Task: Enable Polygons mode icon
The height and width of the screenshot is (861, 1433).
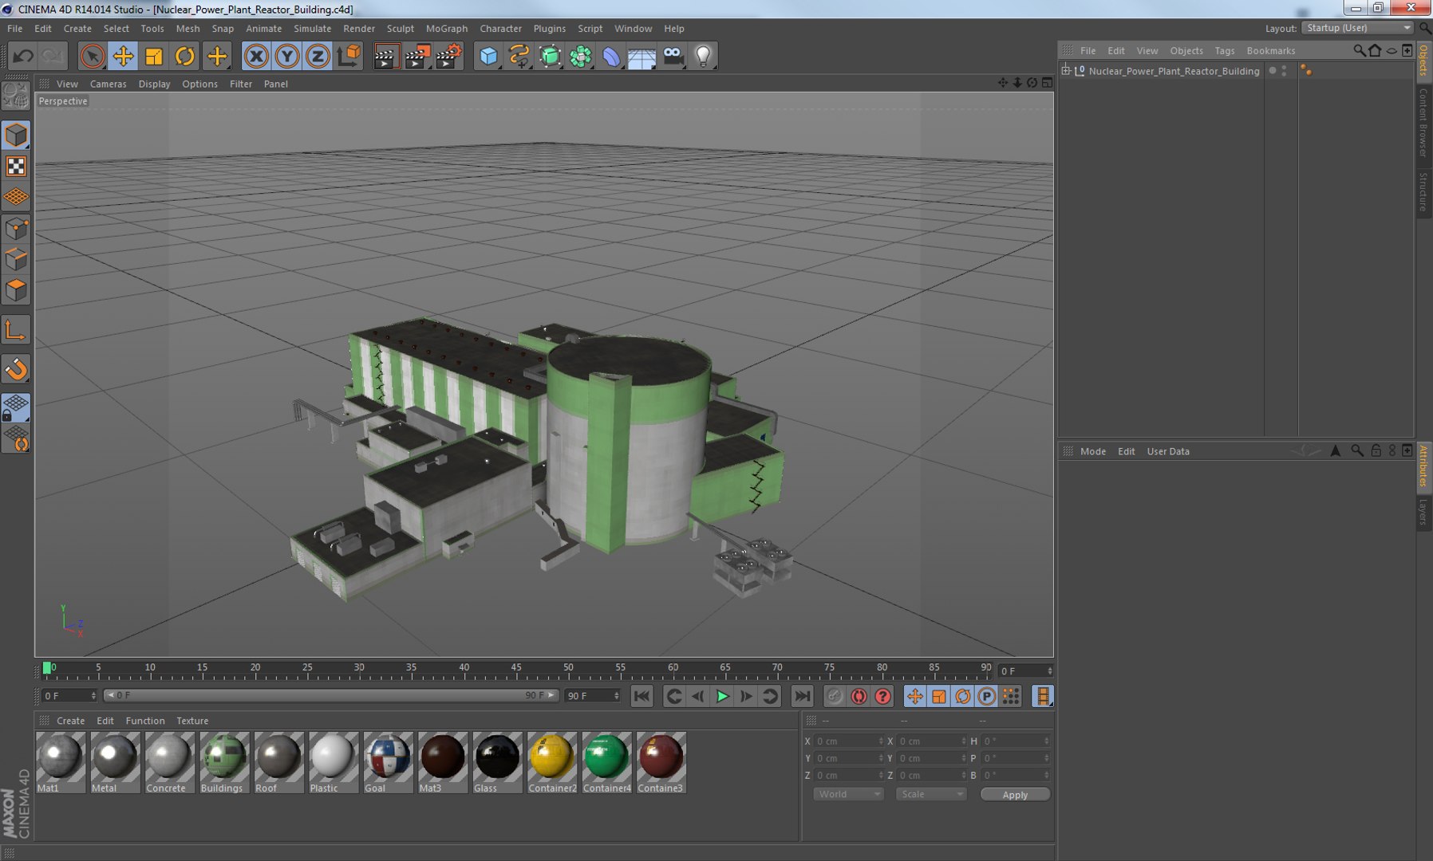Action: click(x=16, y=290)
